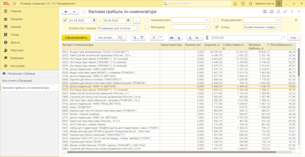Click the Номенклатура filter input field

tap(188, 20)
